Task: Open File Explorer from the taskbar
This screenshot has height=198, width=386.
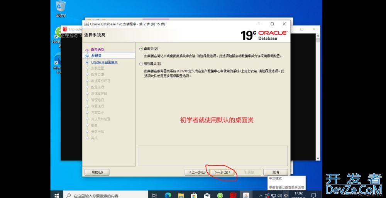Action: 181,196
